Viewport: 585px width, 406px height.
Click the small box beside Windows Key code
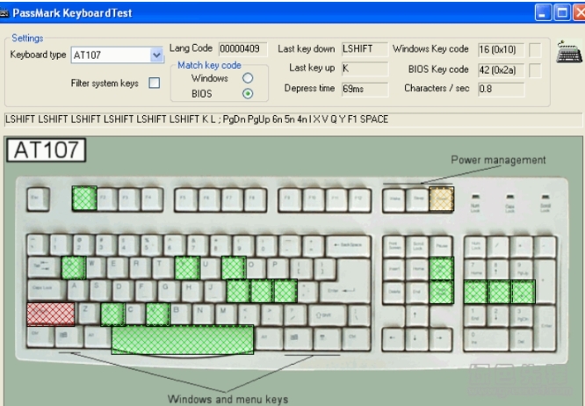535,49
